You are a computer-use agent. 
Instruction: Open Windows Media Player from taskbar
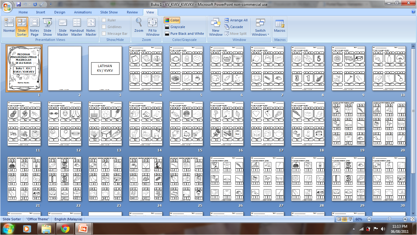click(x=27, y=228)
